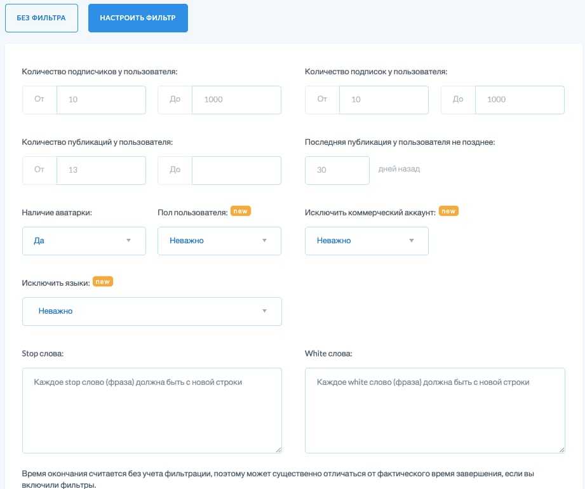Click the subscribers count 'До' field

click(x=236, y=100)
